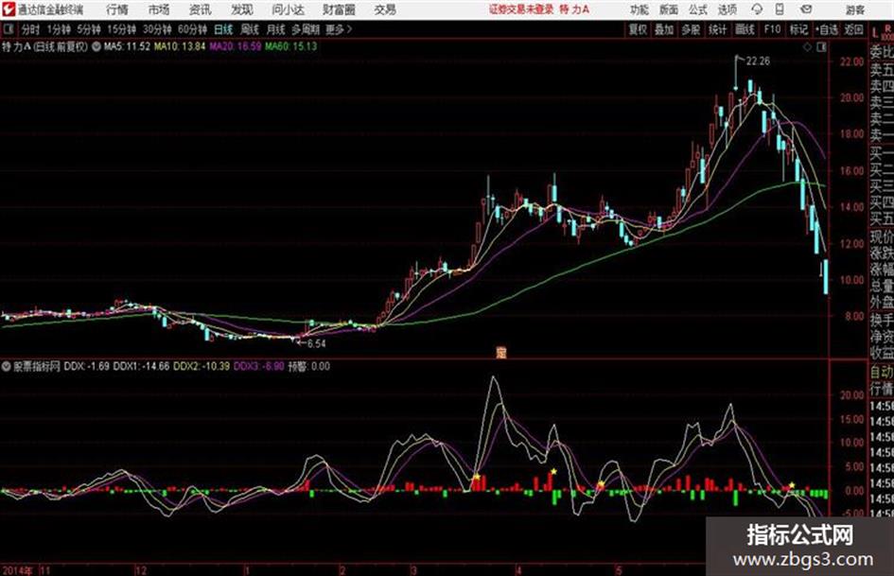Click the 多股 toolbar button

click(691, 29)
